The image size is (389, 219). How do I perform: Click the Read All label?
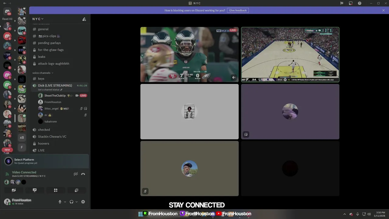pyautogui.click(x=7, y=19)
